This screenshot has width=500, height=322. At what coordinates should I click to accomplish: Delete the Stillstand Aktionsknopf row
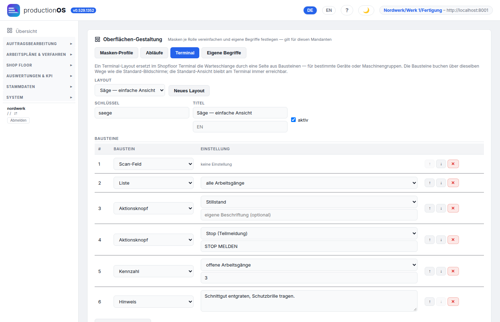click(453, 208)
